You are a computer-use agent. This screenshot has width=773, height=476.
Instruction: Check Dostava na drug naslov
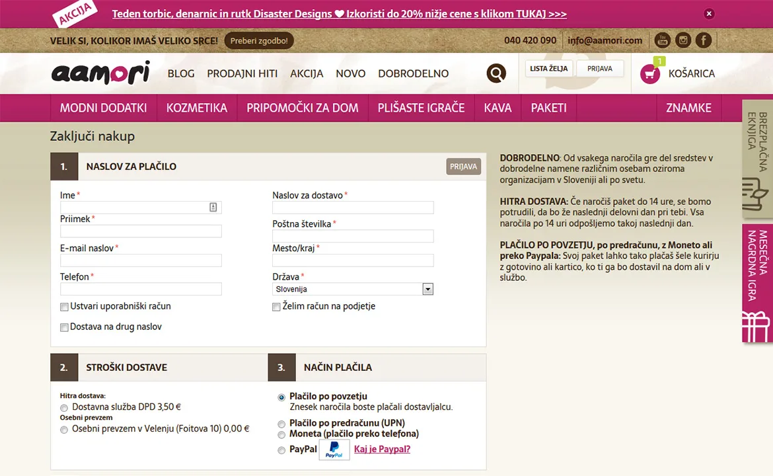(x=64, y=327)
